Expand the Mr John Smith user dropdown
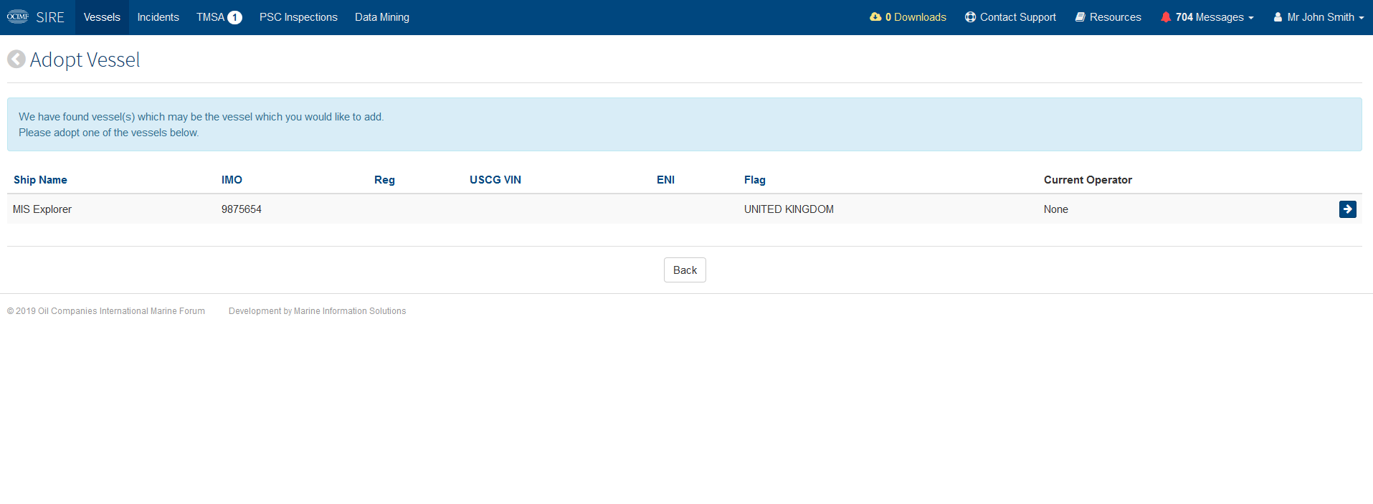The height and width of the screenshot is (504, 1373). [x=1319, y=17]
